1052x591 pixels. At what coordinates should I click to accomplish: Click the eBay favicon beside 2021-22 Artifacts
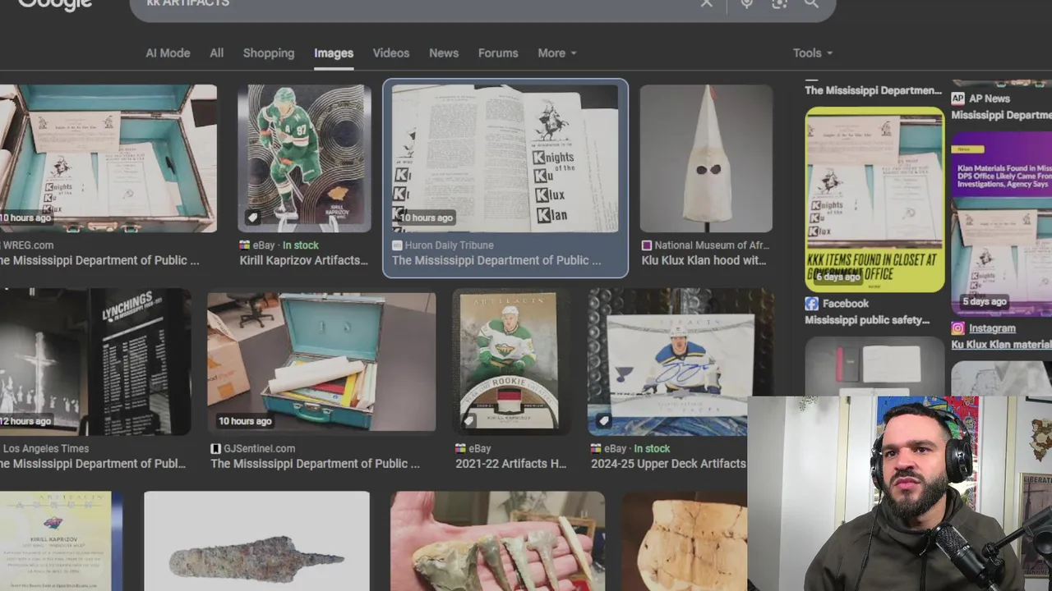pyautogui.click(x=460, y=449)
